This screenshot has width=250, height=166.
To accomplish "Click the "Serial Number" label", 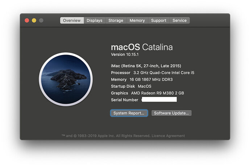I will click(x=125, y=100).
